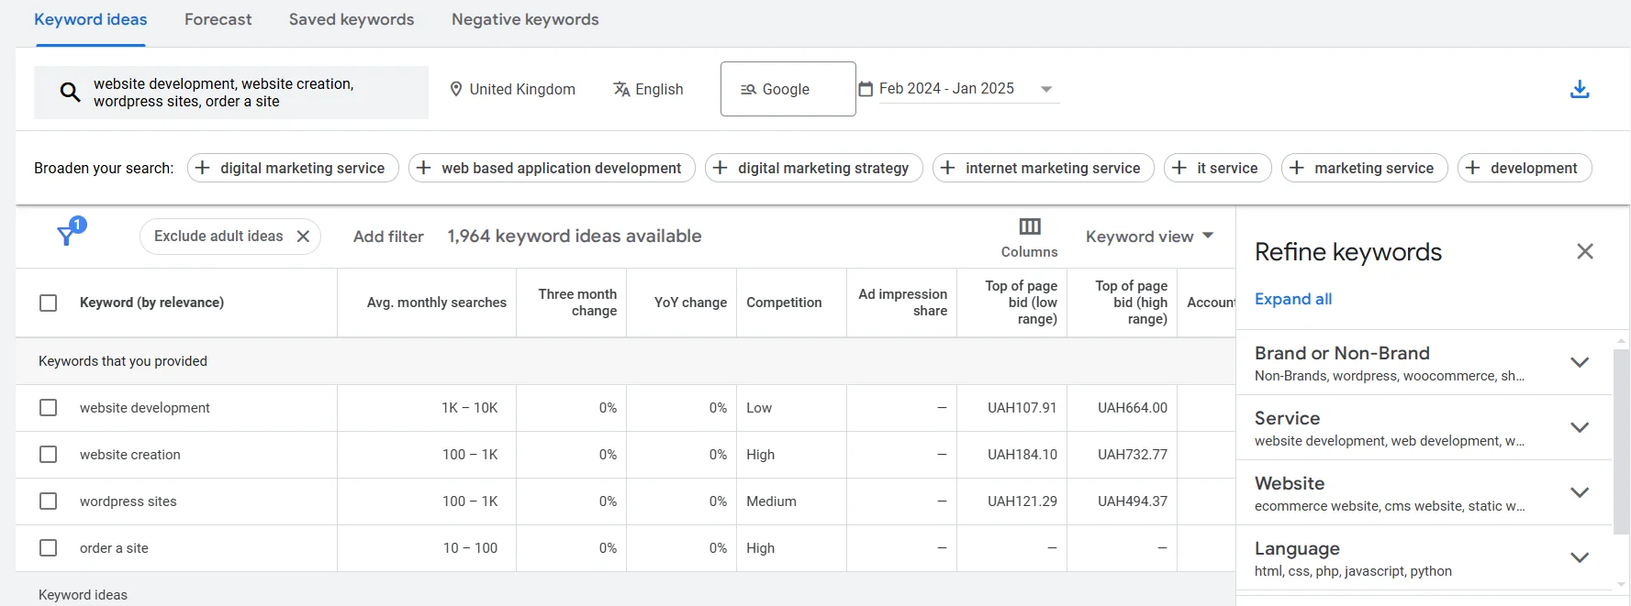Sort by YoY change header
Screen dimensions: 1631x606
[690, 303]
